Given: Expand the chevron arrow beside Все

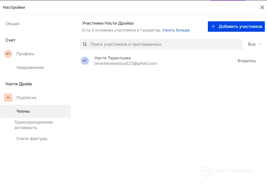Looking at the screenshot, I should point(260,44).
